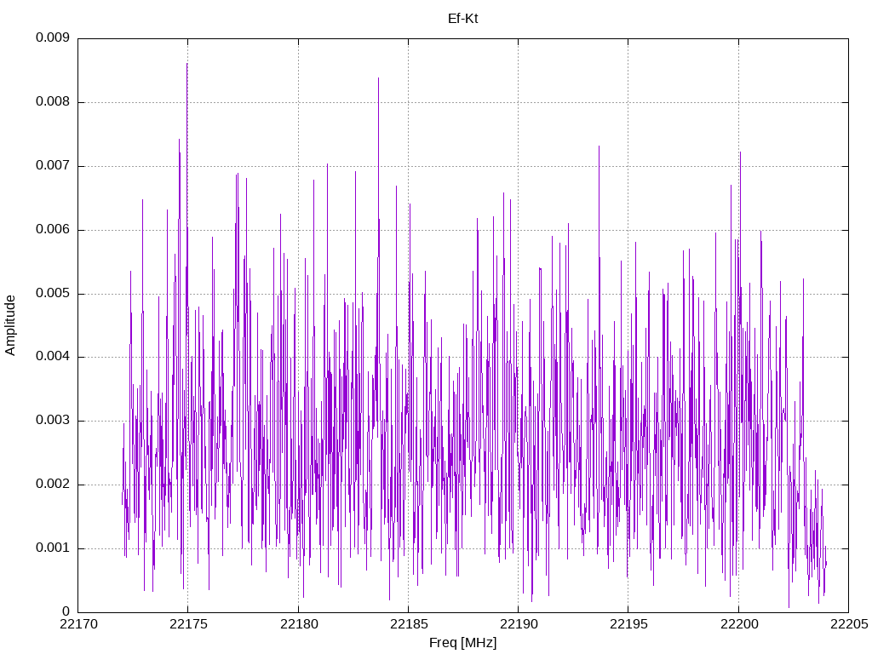
Task: Click the y-axis tick value 0.008
Action: coord(53,102)
